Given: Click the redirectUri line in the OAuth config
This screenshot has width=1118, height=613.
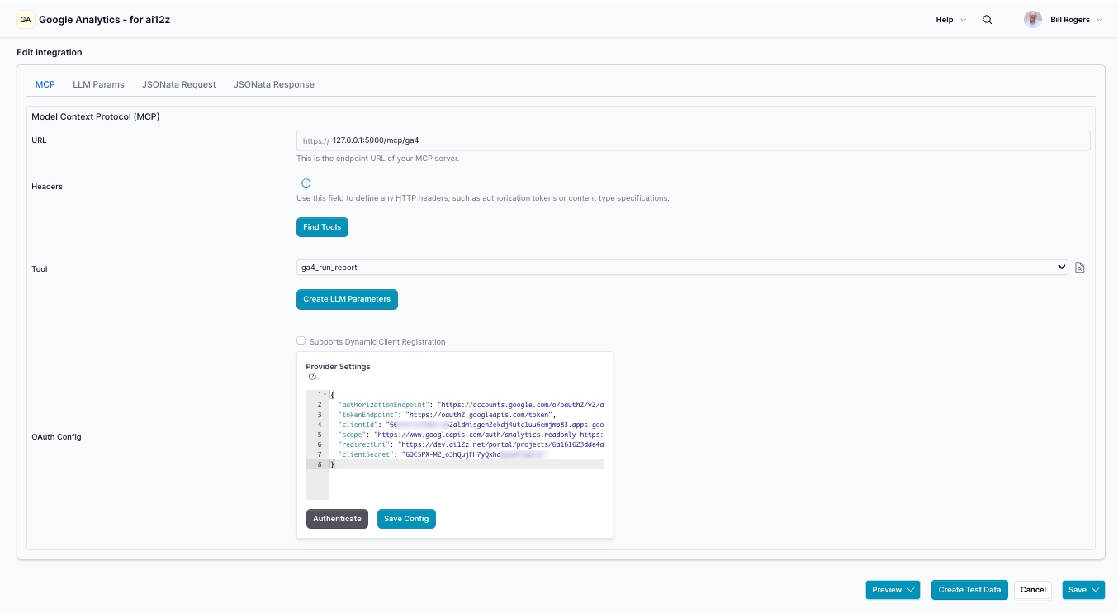Looking at the screenshot, I should pyautogui.click(x=467, y=444).
